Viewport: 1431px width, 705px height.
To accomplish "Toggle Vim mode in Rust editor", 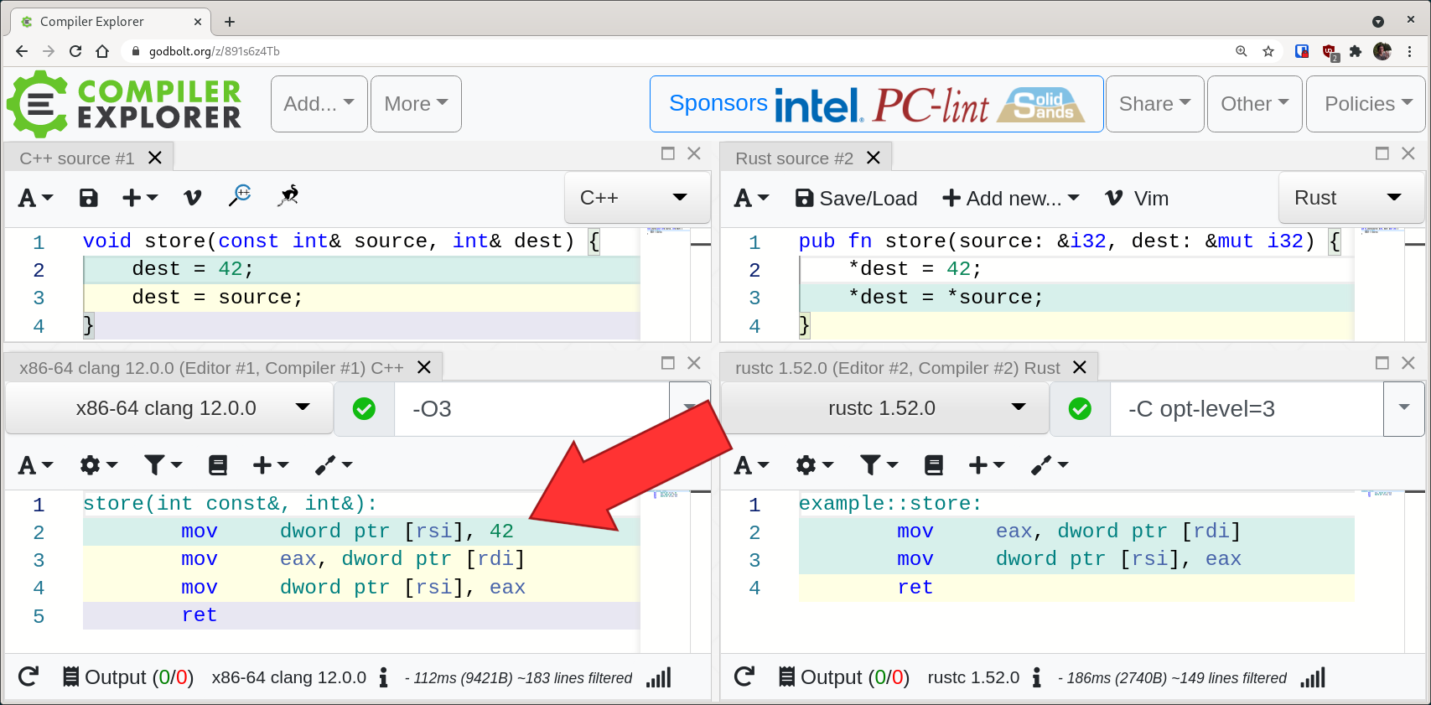I will coord(1137,199).
